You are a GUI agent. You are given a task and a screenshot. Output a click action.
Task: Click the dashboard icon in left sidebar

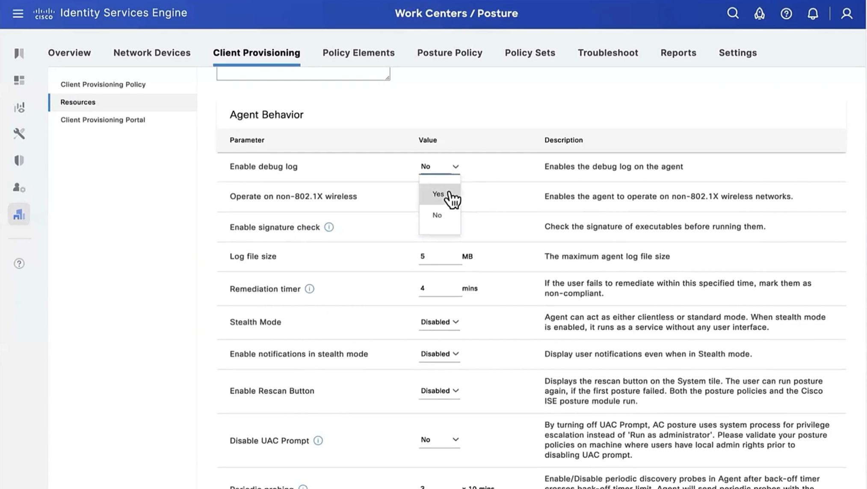click(19, 80)
